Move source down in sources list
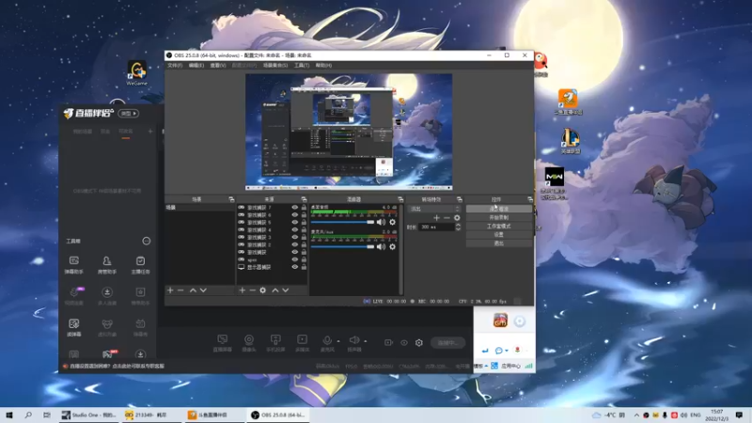This screenshot has height=423, width=752. coord(286,290)
